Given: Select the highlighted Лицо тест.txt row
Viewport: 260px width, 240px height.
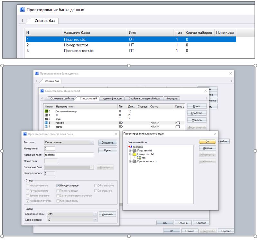Looking at the screenshot, I should 131,39.
